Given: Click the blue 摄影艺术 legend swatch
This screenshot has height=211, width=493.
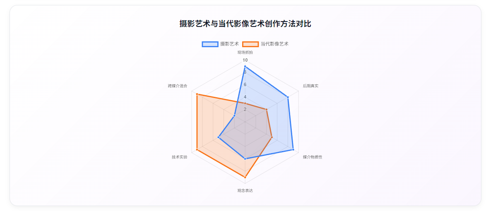Looking at the screenshot, I should 210,44.
